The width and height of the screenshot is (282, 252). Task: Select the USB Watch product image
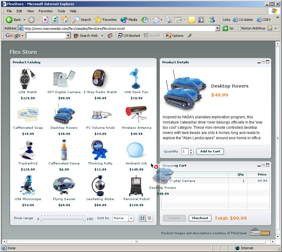pyautogui.click(x=28, y=79)
